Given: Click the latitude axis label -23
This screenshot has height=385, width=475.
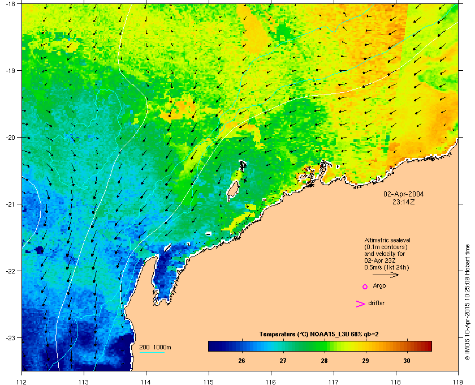Looking at the screenshot, I should (x=10, y=337).
